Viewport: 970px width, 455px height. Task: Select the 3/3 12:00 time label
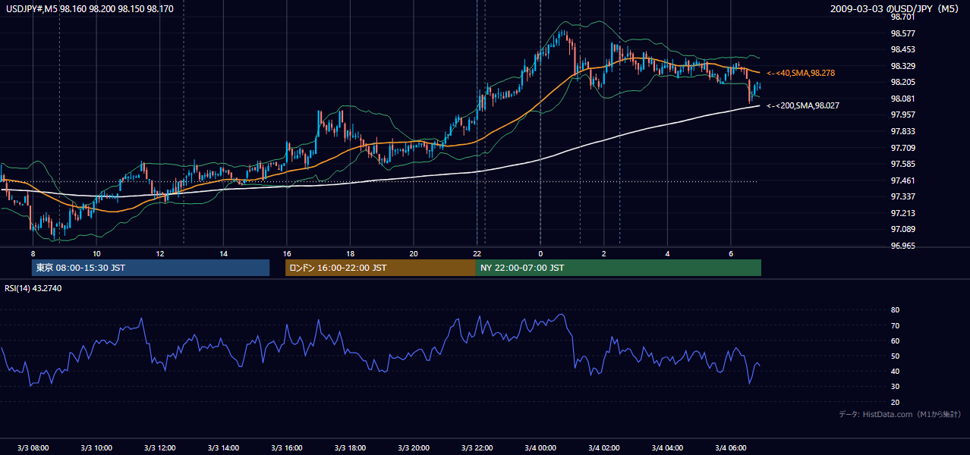159,447
